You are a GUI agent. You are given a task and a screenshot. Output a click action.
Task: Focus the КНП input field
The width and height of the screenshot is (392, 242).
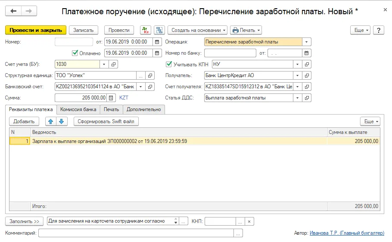220,221
